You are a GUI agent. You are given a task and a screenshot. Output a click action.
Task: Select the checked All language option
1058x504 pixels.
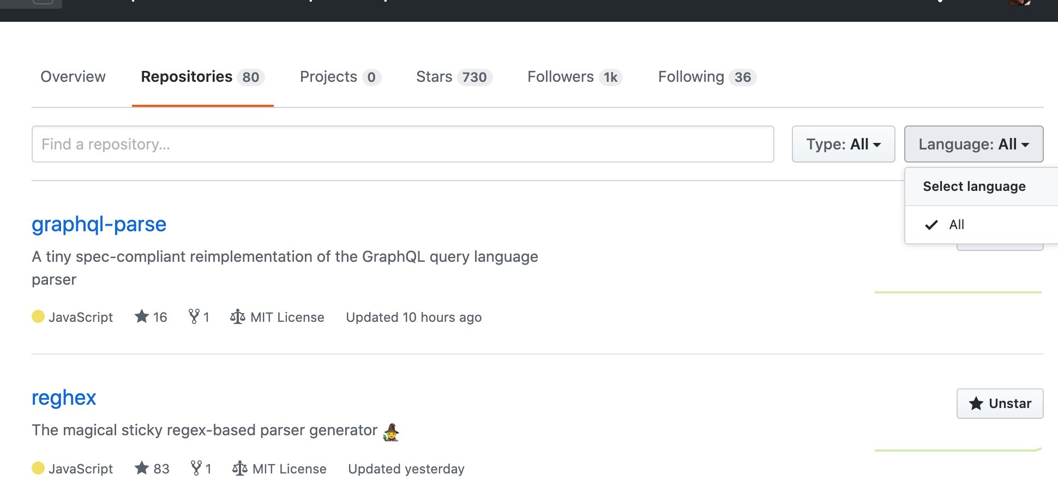pyautogui.click(x=981, y=225)
